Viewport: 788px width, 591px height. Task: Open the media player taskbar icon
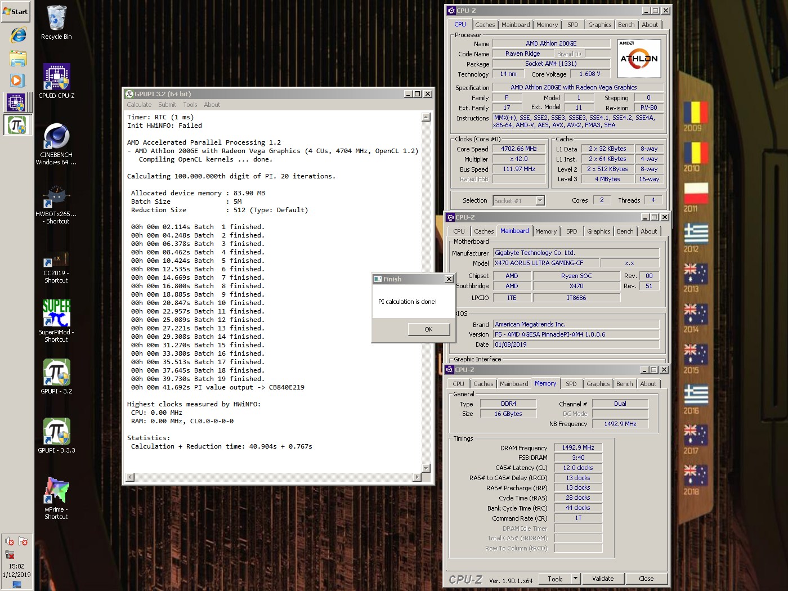click(16, 80)
